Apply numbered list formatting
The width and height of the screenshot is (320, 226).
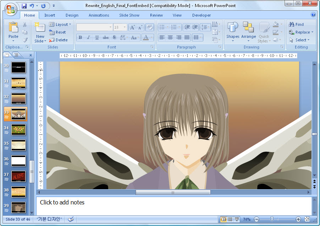pyautogui.click(x=174, y=27)
